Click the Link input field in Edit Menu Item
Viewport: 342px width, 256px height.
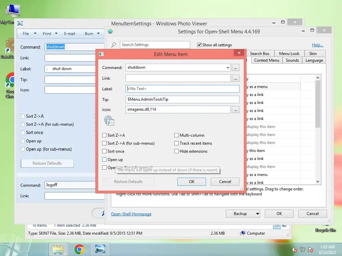pos(178,78)
